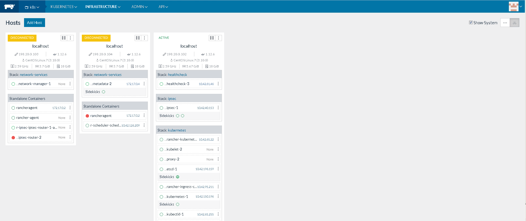
Task: Open actions menu for 198.20.0.104 host
Action: 145,38
